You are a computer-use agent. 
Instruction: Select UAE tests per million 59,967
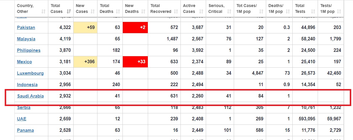click(334, 119)
